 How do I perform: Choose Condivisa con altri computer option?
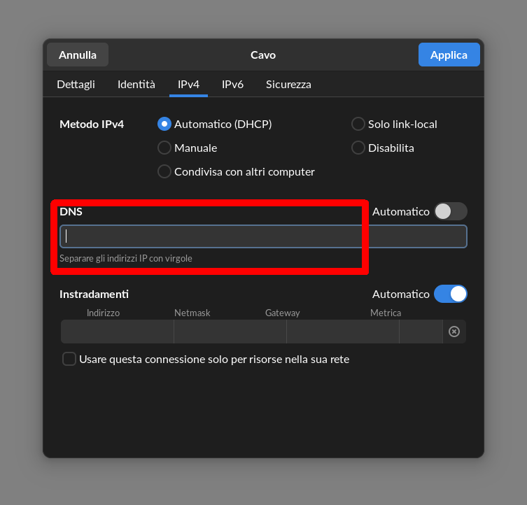click(x=164, y=171)
